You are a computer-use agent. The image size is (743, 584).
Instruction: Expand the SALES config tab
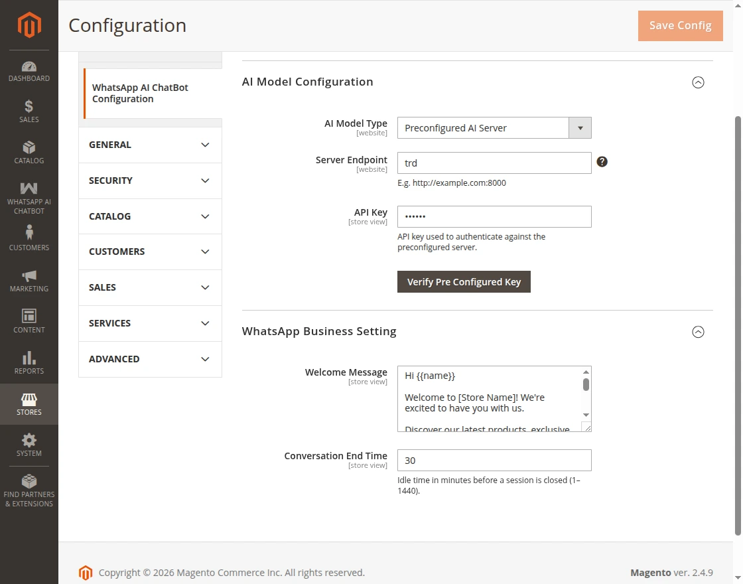tap(150, 288)
